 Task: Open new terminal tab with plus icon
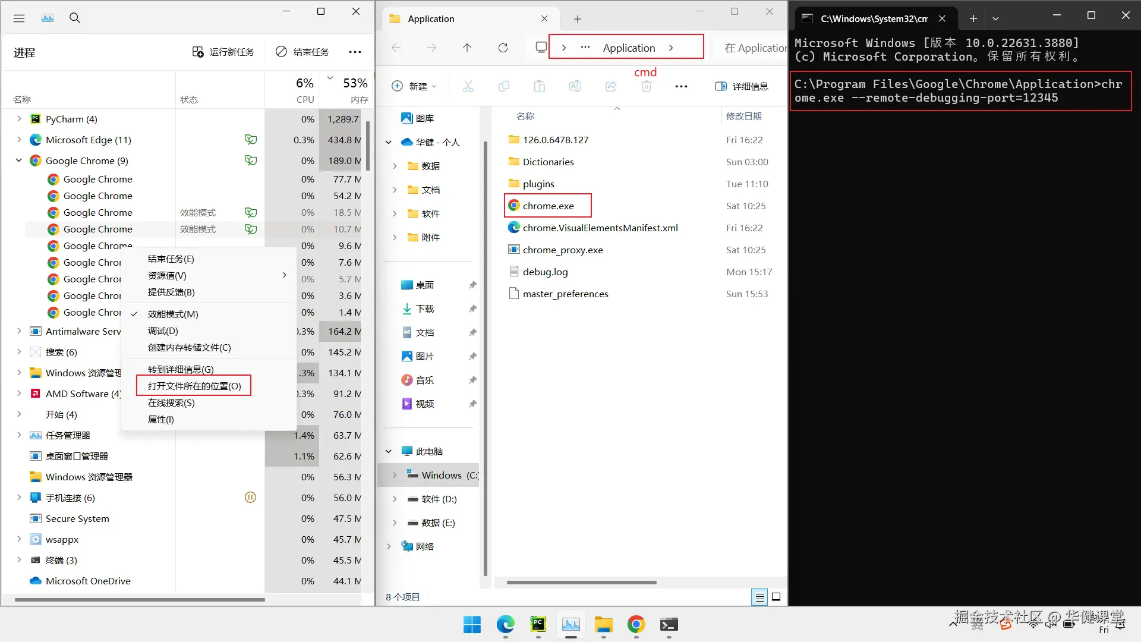tap(973, 18)
